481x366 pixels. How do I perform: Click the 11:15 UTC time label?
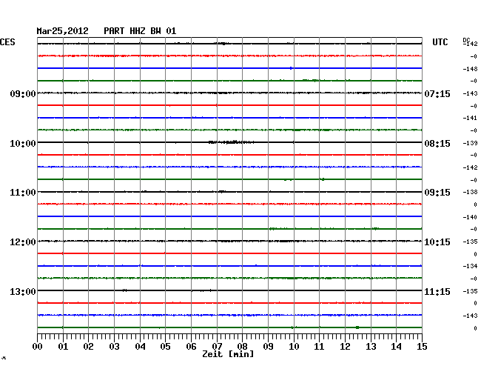coord(437,291)
